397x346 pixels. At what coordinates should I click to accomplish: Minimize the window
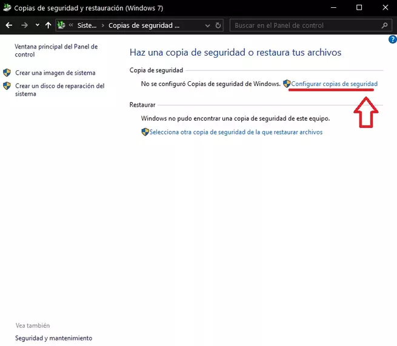[x=334, y=8]
